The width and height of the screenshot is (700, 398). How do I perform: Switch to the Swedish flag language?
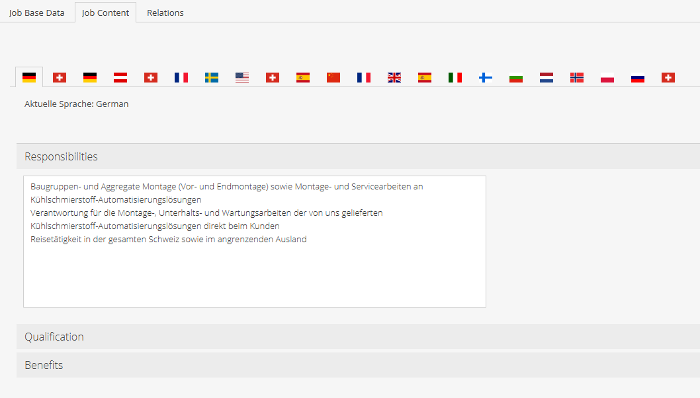212,78
